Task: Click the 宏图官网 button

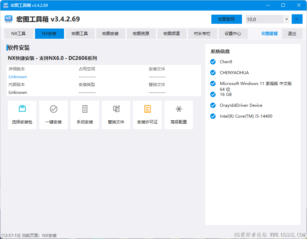Action: tap(227, 19)
